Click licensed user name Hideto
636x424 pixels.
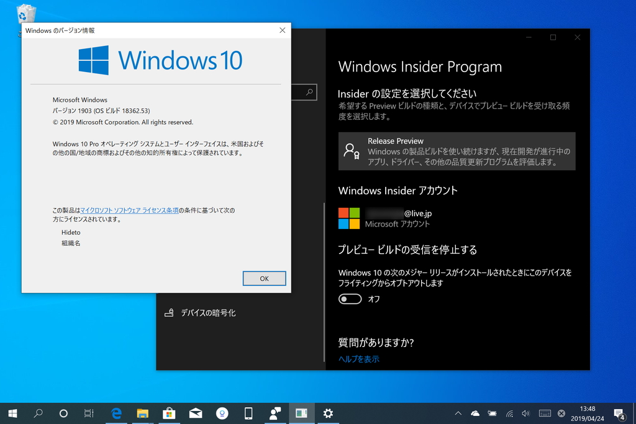71,232
